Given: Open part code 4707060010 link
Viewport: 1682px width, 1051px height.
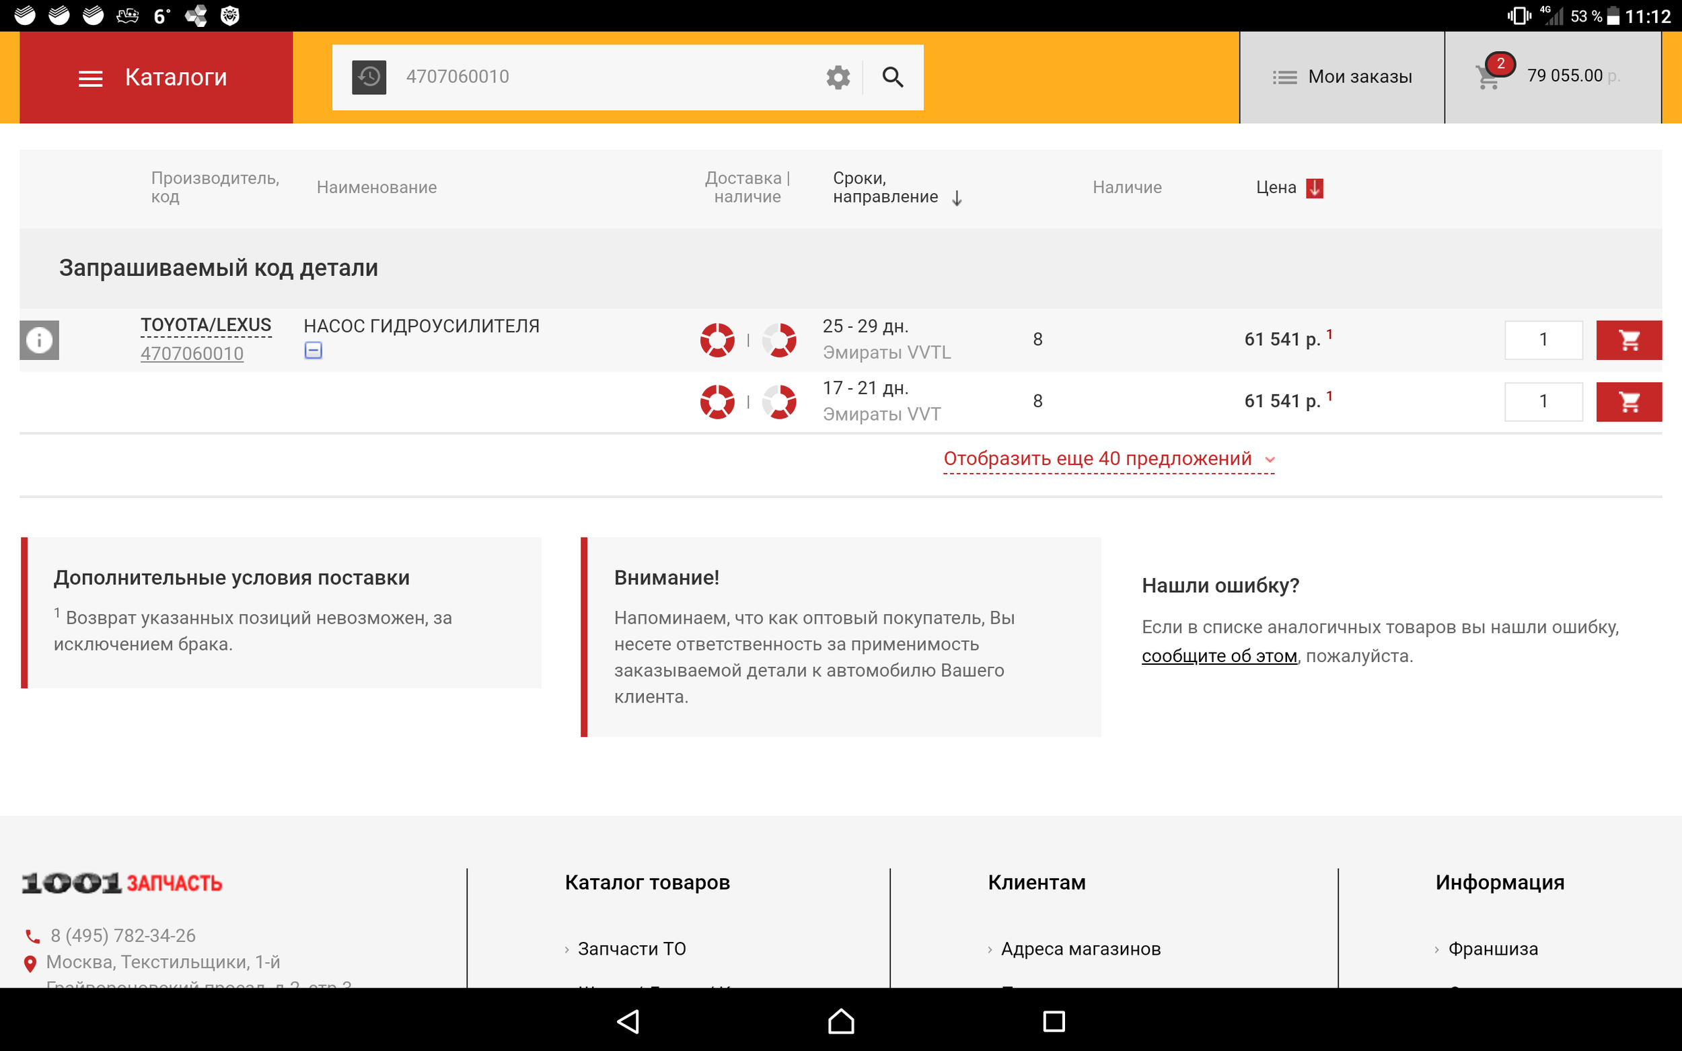Looking at the screenshot, I should 192,354.
